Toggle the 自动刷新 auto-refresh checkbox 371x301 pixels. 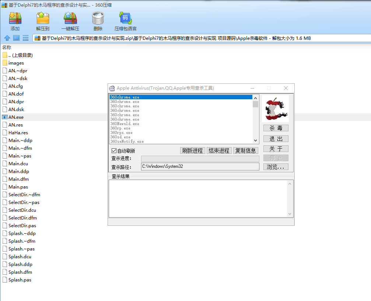(x=114, y=150)
